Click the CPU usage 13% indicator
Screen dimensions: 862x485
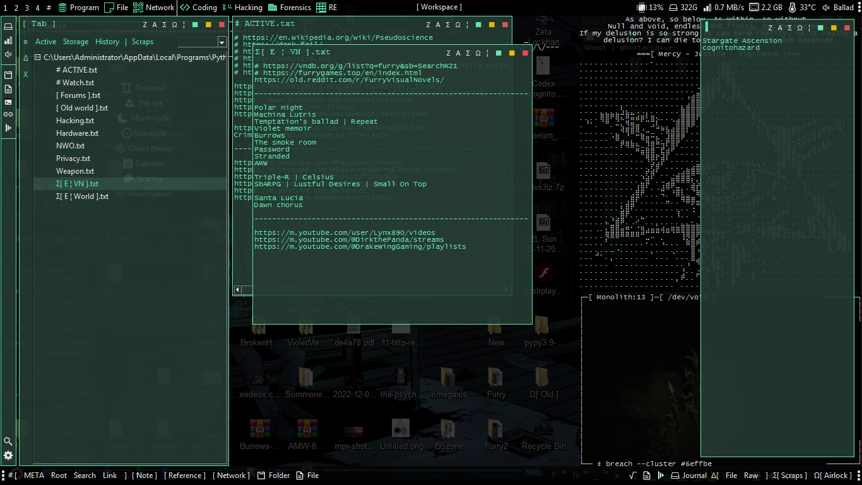tap(651, 8)
